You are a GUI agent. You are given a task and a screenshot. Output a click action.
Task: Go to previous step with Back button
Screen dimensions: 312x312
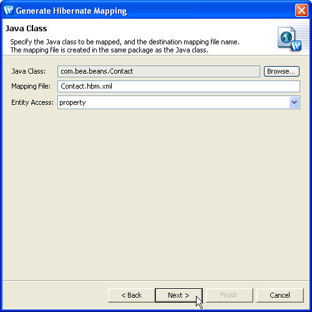pos(132,295)
